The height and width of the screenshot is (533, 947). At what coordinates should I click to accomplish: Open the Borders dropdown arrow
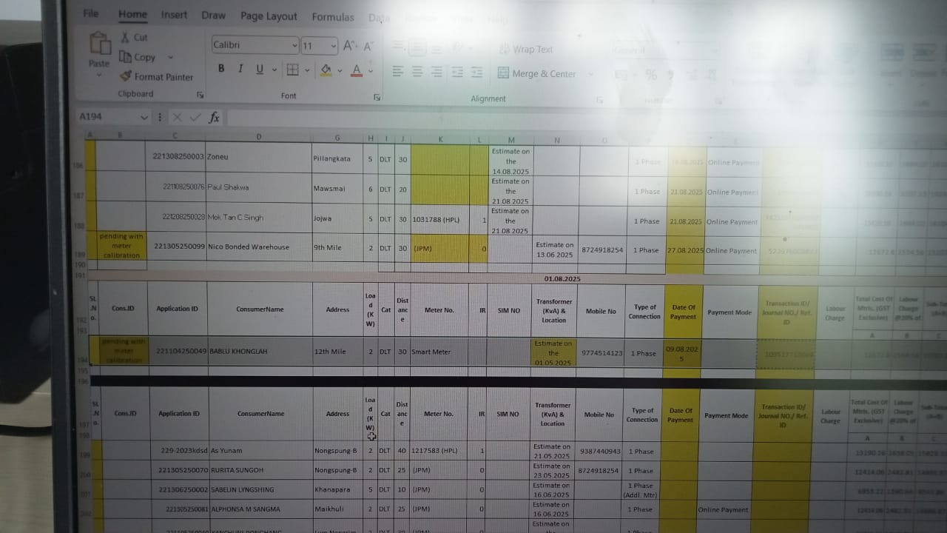coord(307,70)
